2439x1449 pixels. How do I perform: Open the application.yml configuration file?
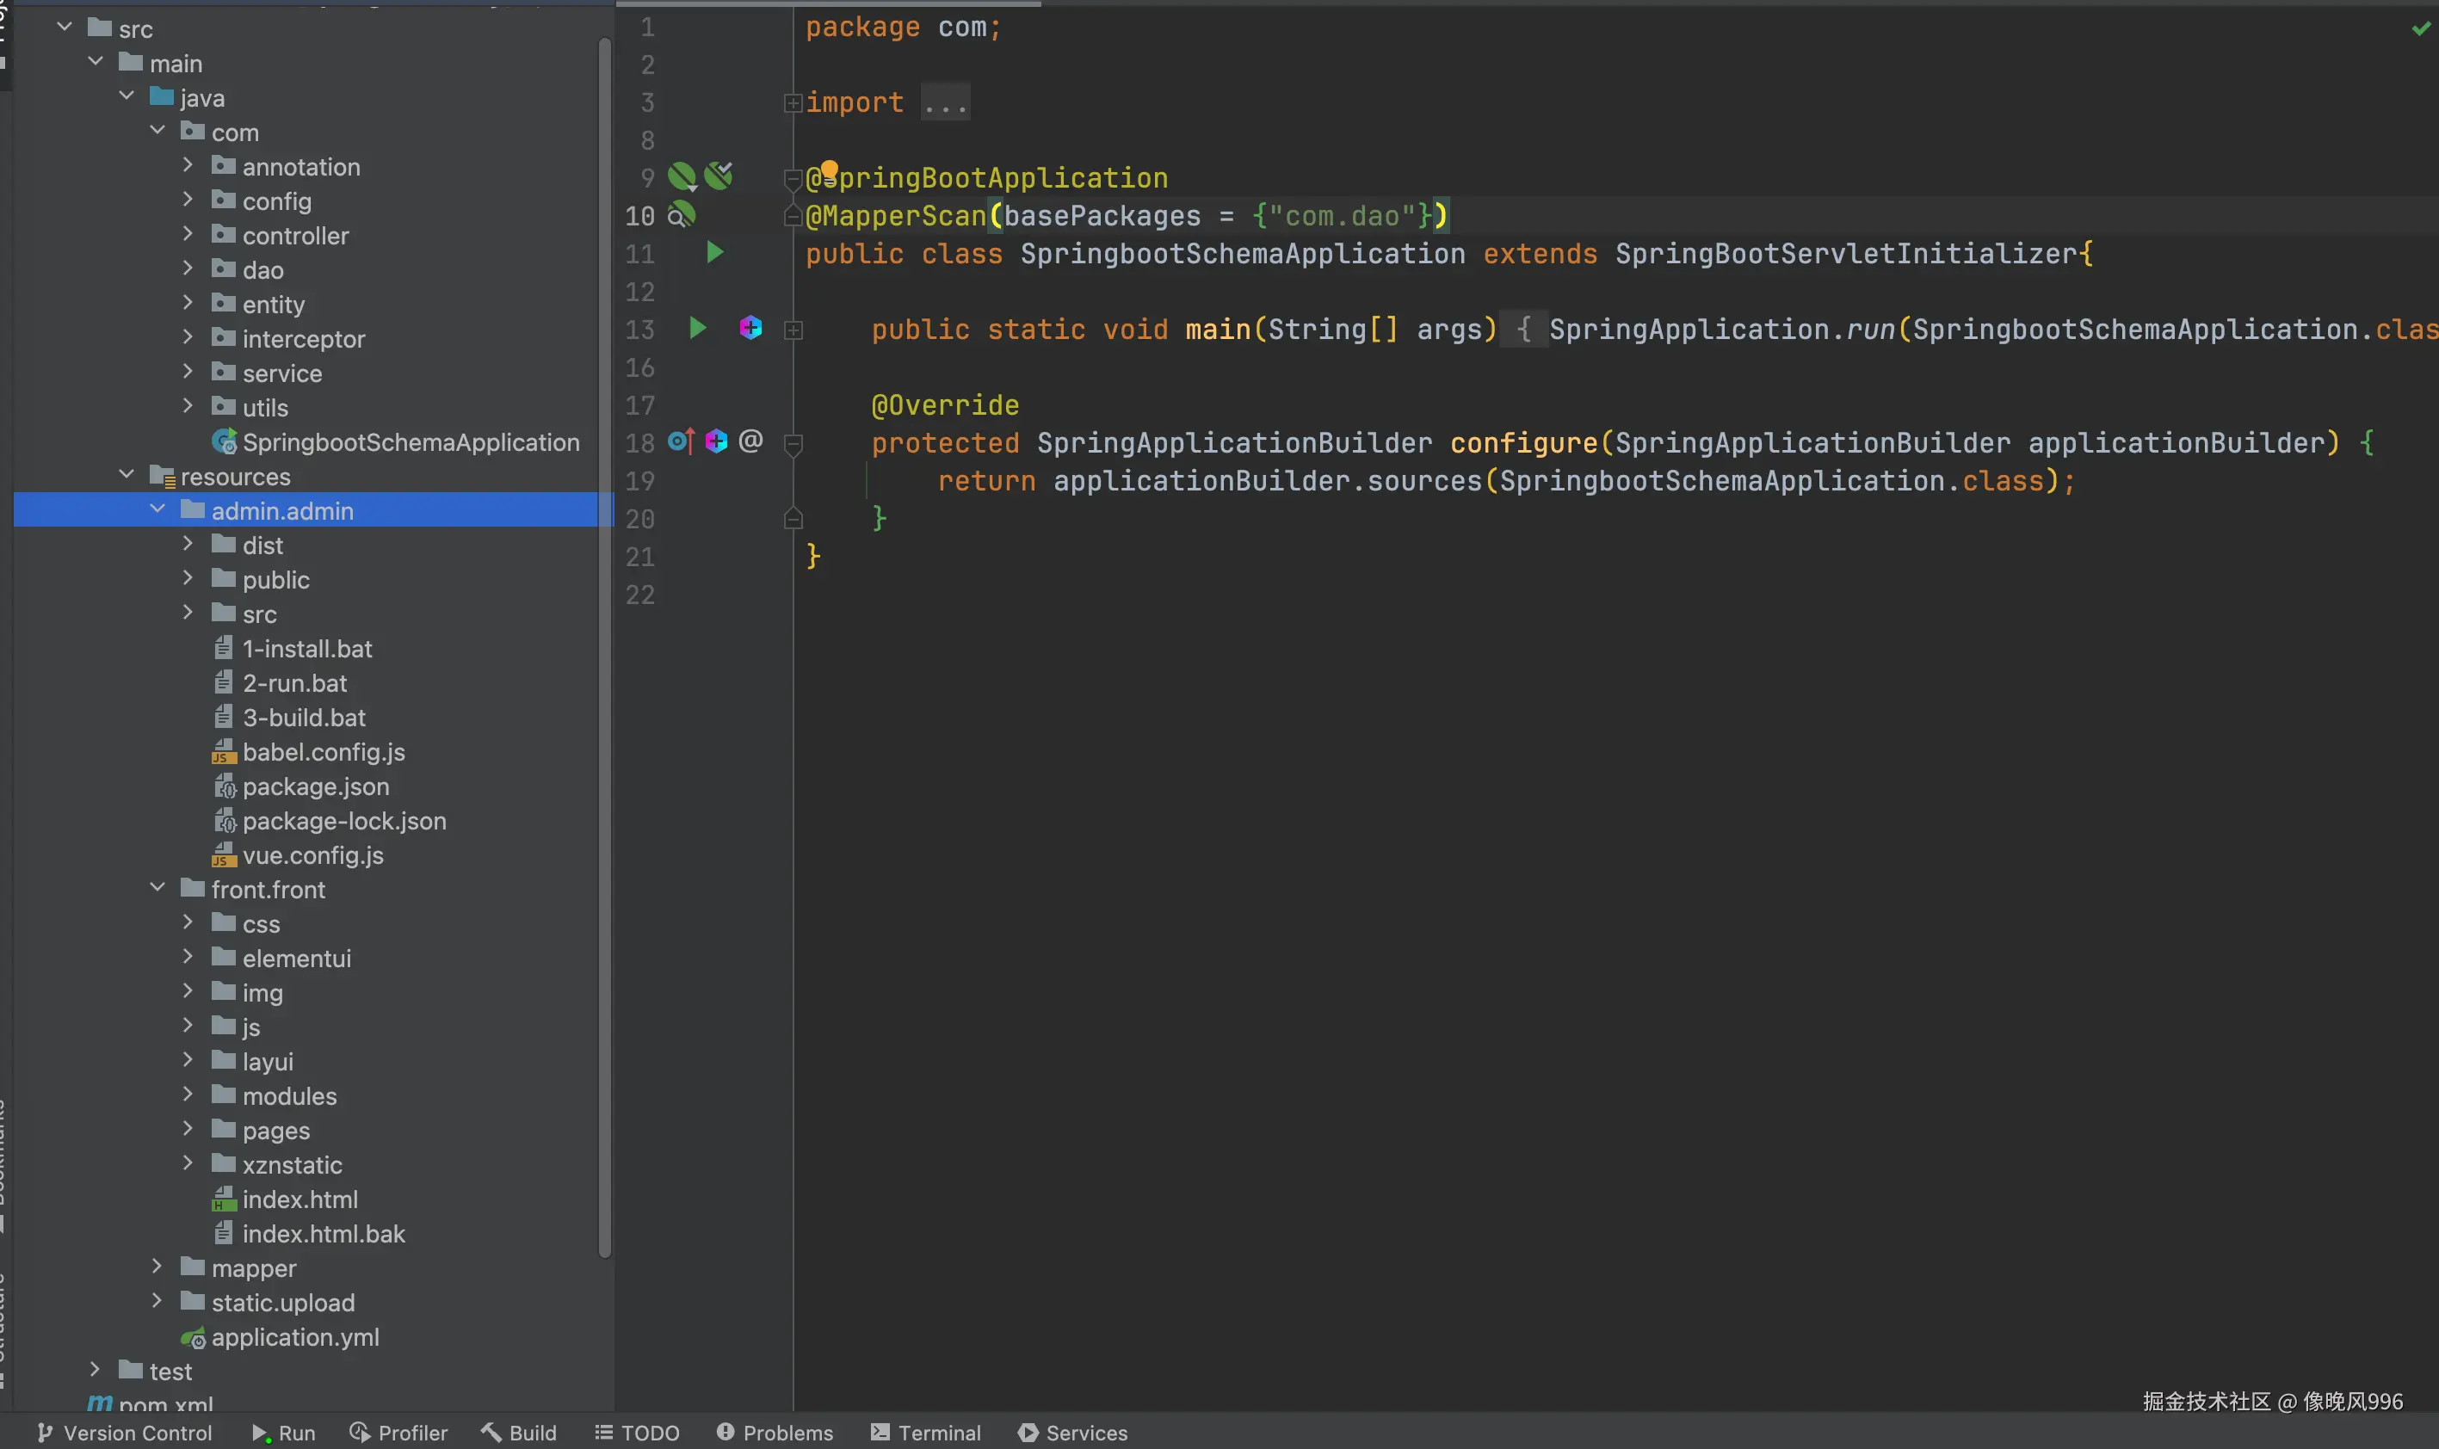click(x=295, y=1338)
